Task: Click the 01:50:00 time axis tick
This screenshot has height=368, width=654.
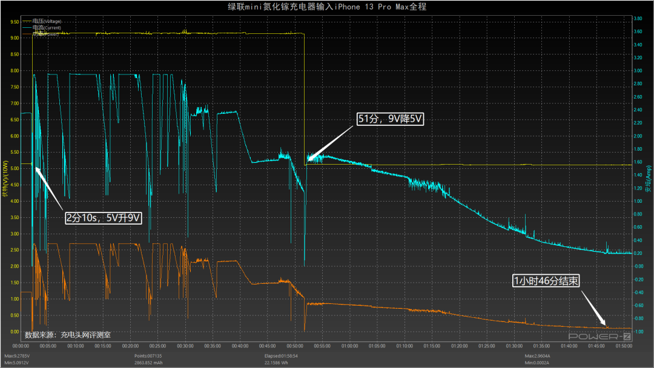Action: (624, 346)
